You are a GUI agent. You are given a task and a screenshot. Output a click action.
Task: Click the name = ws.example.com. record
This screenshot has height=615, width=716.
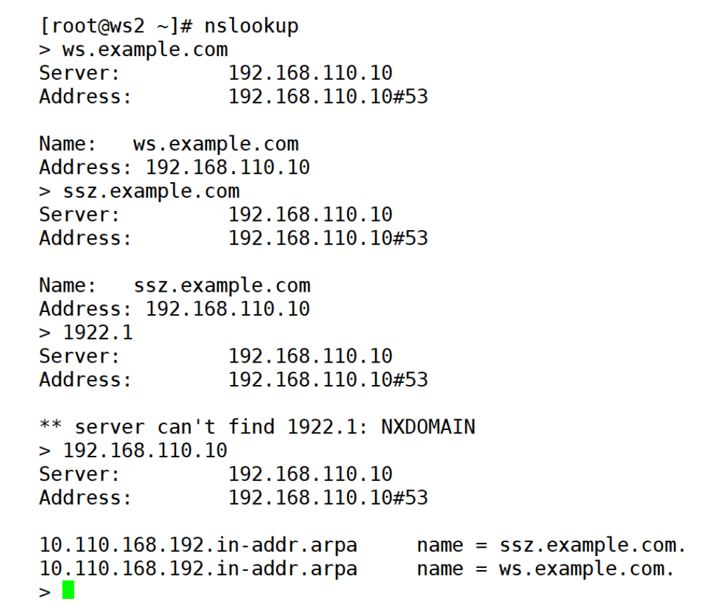pos(545,569)
